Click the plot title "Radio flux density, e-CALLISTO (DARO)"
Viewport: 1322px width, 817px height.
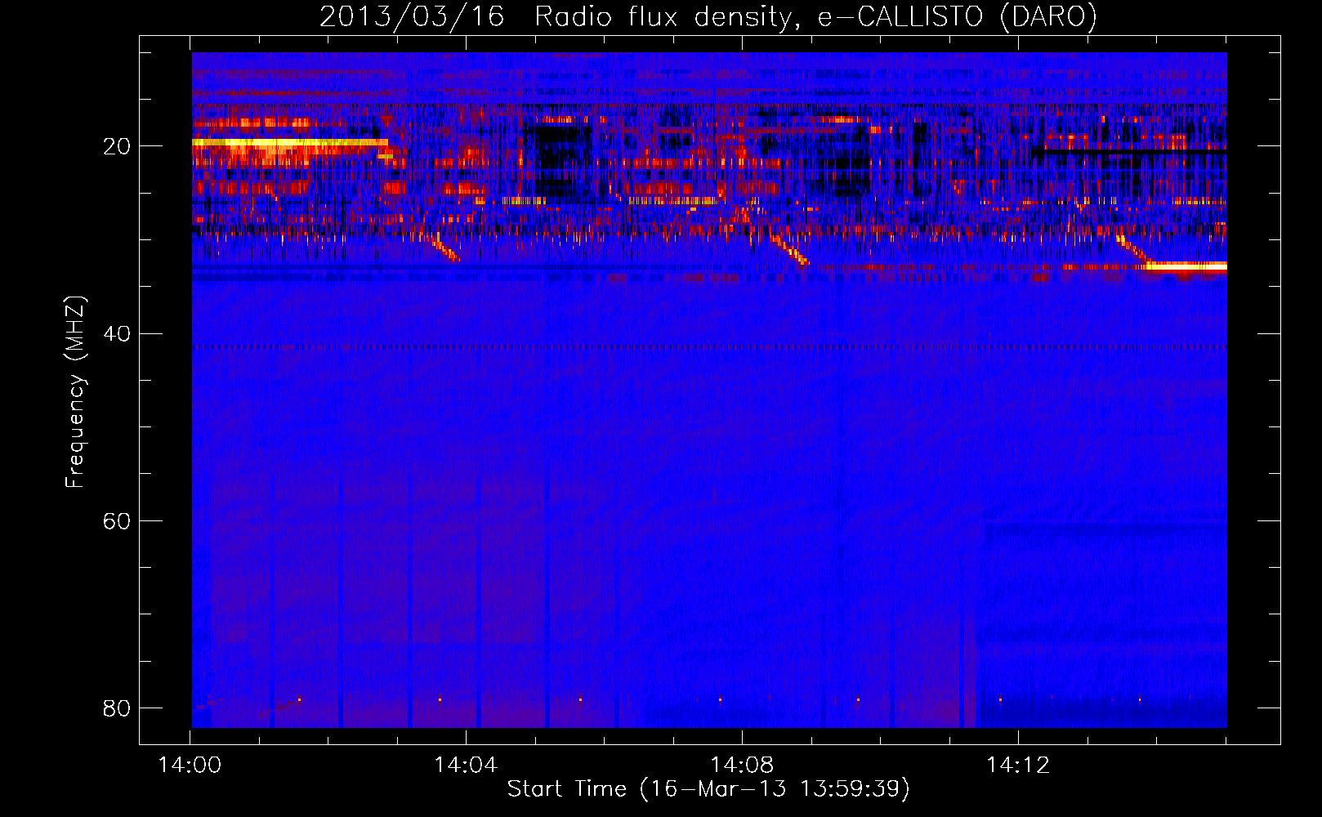815,16
